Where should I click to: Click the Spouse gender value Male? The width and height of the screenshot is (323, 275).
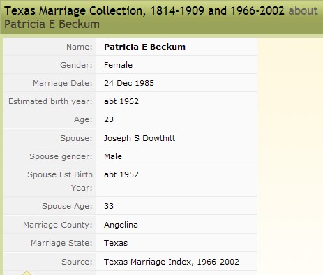click(113, 156)
